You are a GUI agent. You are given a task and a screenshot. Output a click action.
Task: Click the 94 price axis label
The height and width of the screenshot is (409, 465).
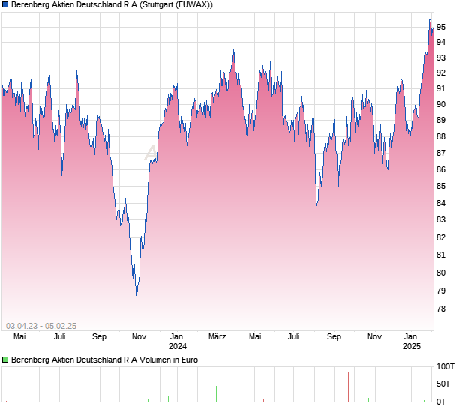(441, 43)
